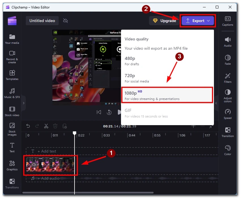The width and height of the screenshot is (242, 200).
Task: Open the Audio properties panel
Action: 228,42
